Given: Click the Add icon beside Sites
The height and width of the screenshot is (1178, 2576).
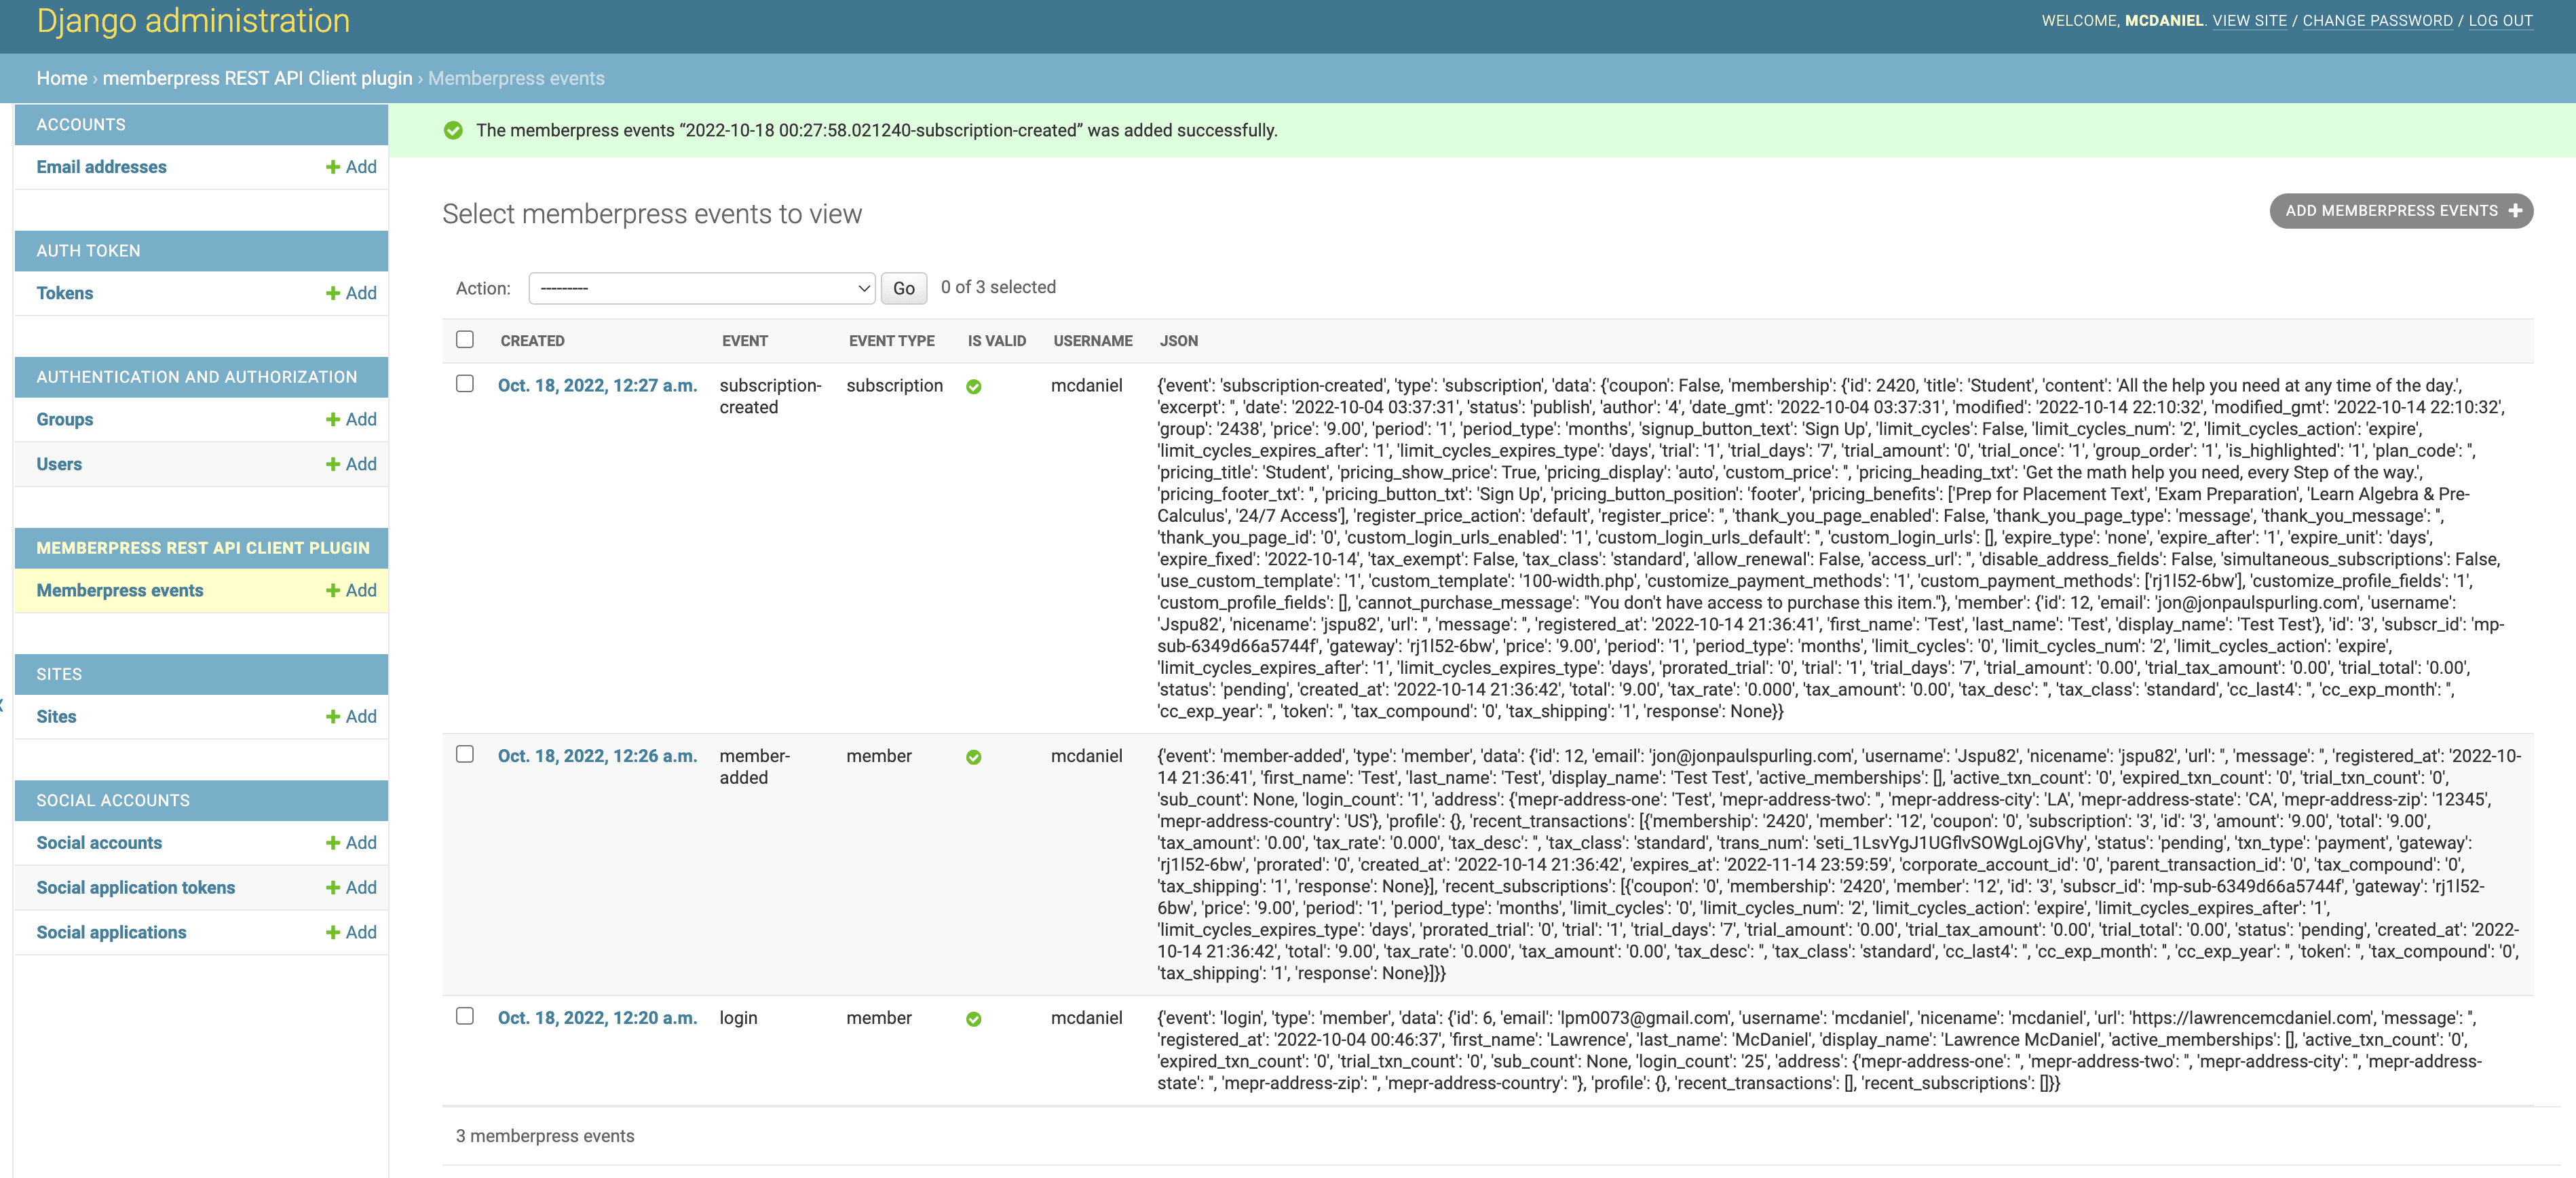Looking at the screenshot, I should (x=334, y=716).
